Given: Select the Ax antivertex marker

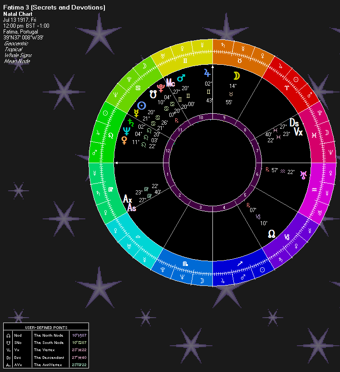Looking at the screenshot, I should coord(127,199).
